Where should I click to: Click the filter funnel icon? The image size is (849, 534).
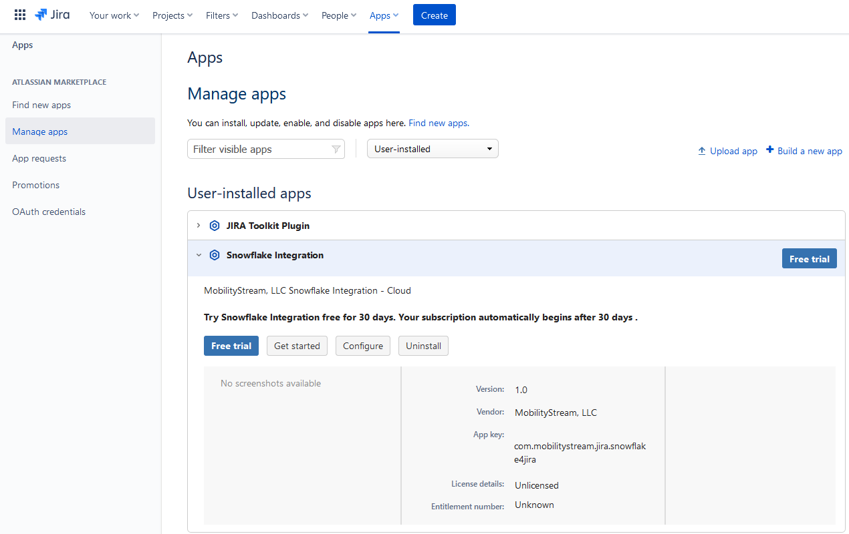(x=336, y=150)
